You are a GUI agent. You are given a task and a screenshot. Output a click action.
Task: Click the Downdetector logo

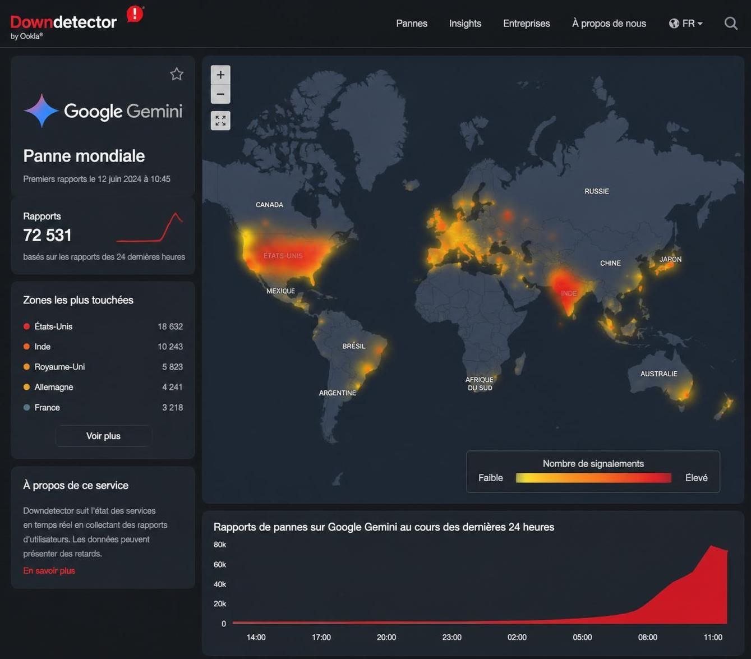(x=63, y=26)
